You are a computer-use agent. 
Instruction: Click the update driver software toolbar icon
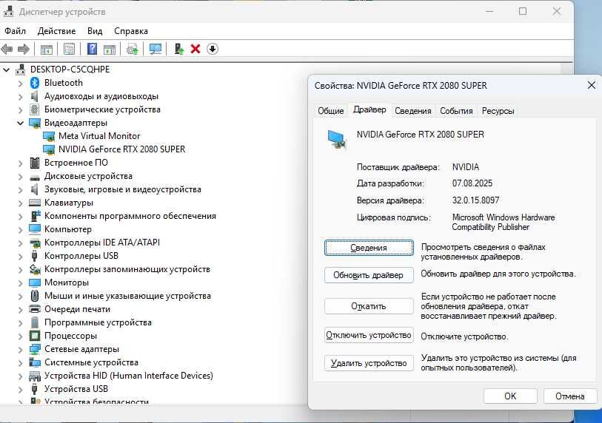[133, 49]
